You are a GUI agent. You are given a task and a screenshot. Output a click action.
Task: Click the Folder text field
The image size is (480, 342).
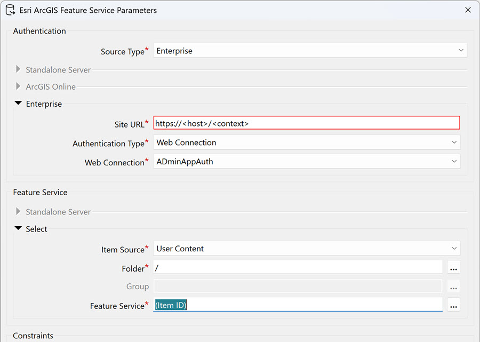pyautogui.click(x=298, y=267)
